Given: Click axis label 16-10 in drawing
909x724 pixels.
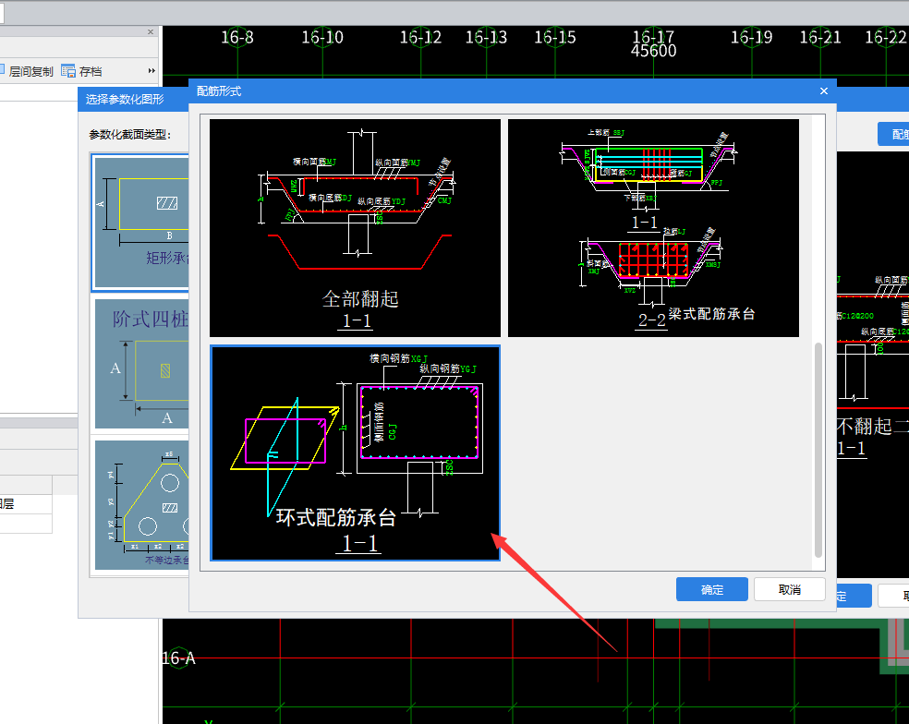Looking at the screenshot, I should (322, 38).
